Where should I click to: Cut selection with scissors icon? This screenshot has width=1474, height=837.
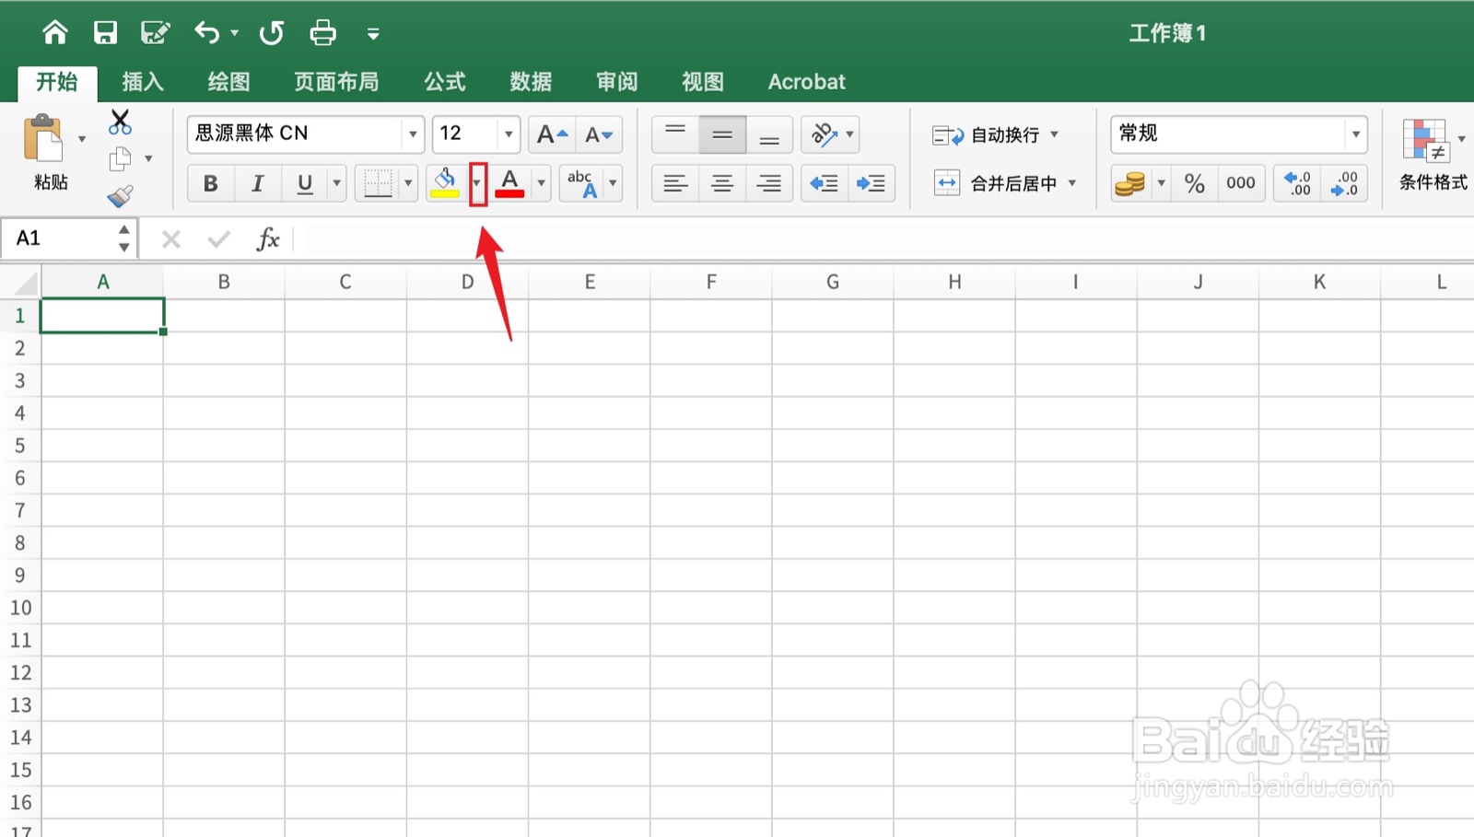point(120,122)
